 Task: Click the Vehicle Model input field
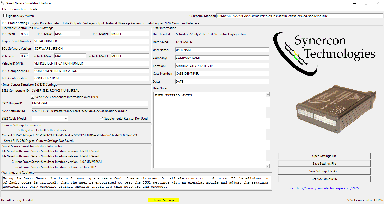click(x=130, y=56)
